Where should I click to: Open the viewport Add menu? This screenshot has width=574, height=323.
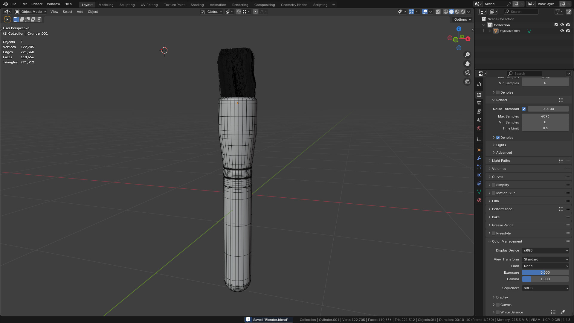(x=80, y=12)
